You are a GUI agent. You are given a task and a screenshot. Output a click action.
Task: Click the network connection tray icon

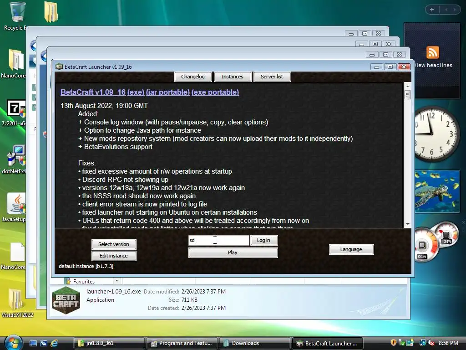[x=422, y=343]
